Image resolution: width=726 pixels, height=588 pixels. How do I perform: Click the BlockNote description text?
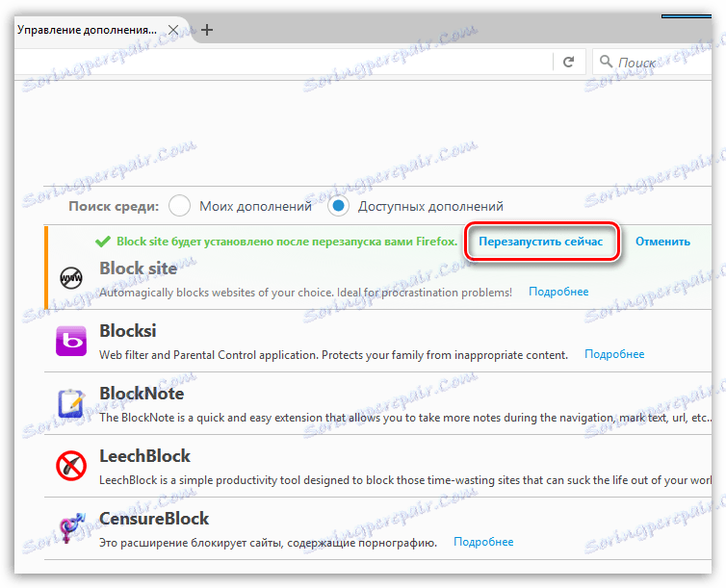click(x=405, y=418)
